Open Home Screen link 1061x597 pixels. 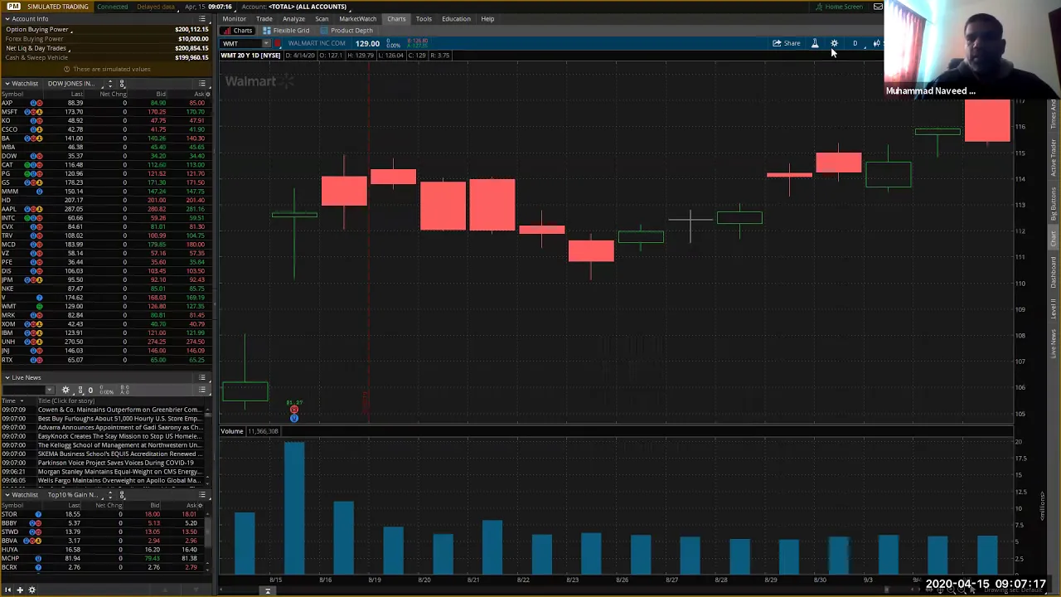pos(839,7)
